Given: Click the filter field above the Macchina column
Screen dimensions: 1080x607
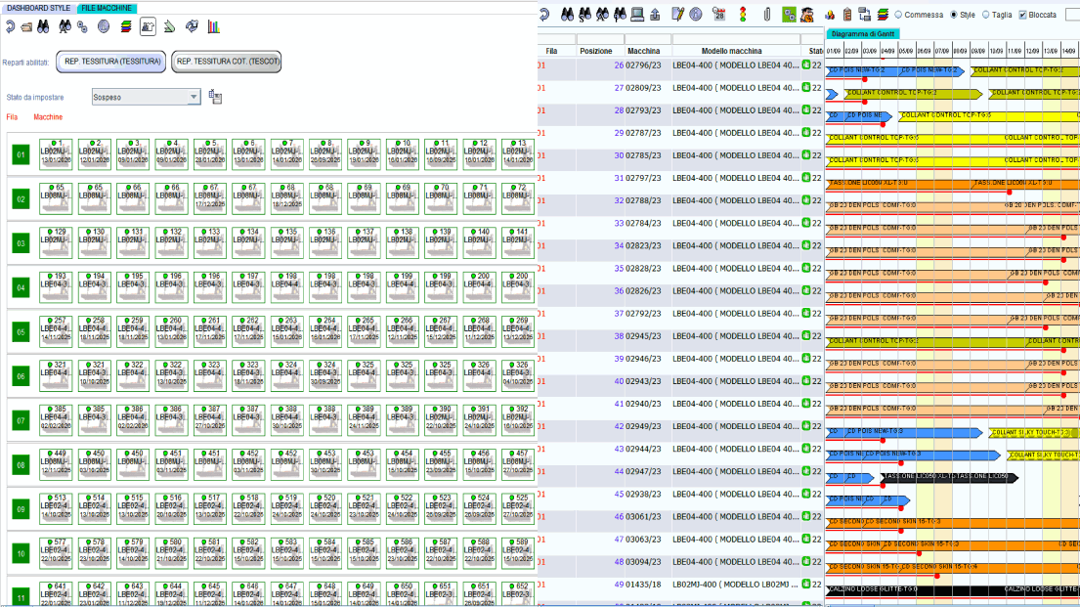Looking at the screenshot, I should (x=648, y=39).
